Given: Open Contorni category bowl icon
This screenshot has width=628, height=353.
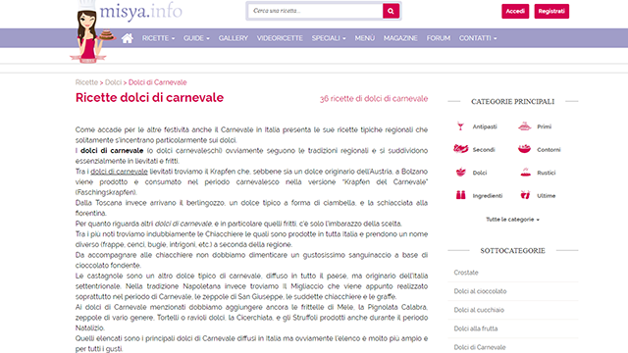Looking at the screenshot, I should 524,149.
